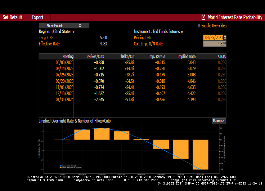Click the A.R.M. value for 09/20/2023

click(x=222, y=81)
